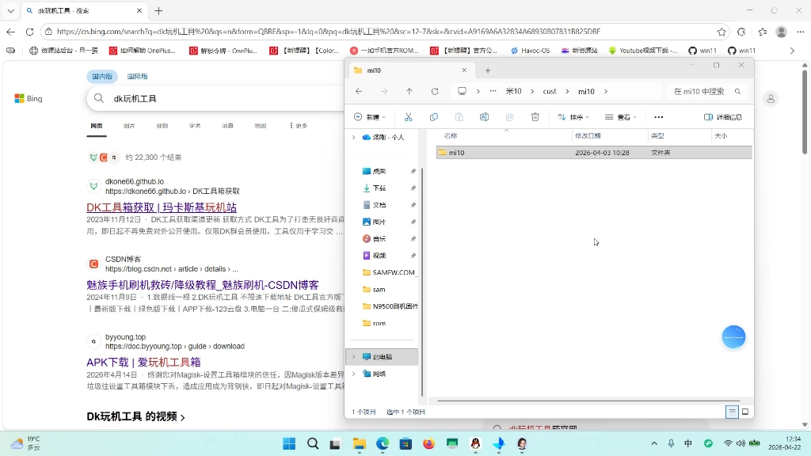Open SAMFW.COM folder in sidebar

click(389, 272)
